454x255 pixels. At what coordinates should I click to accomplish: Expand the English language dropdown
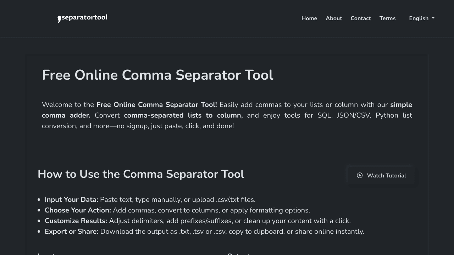419,18
